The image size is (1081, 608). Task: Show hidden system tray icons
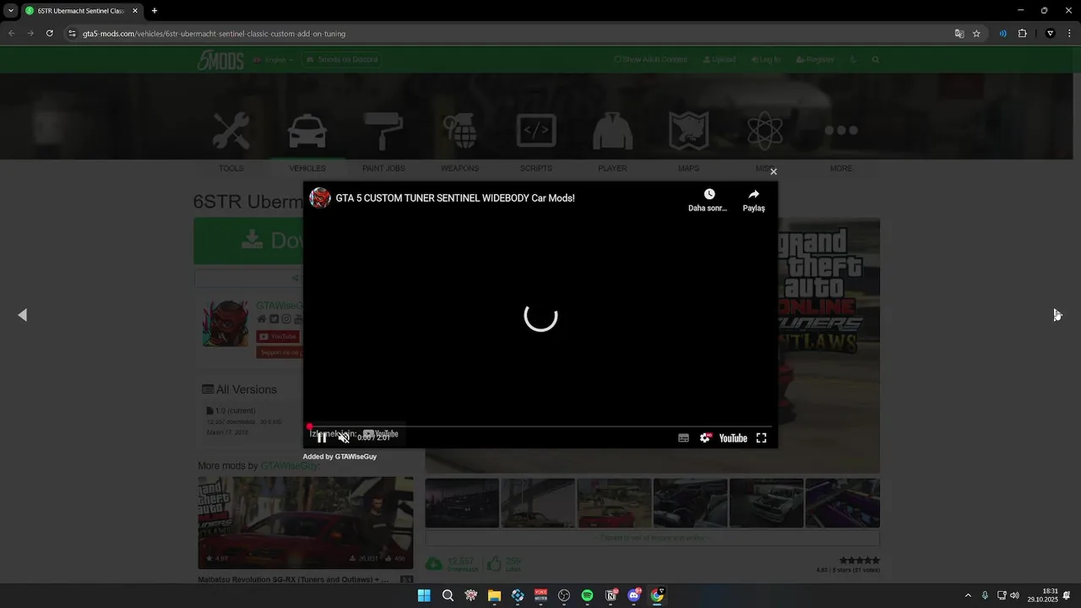point(968,595)
